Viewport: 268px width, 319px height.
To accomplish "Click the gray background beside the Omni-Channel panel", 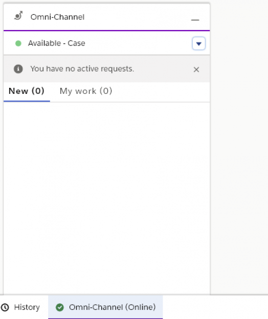I will 239,148.
